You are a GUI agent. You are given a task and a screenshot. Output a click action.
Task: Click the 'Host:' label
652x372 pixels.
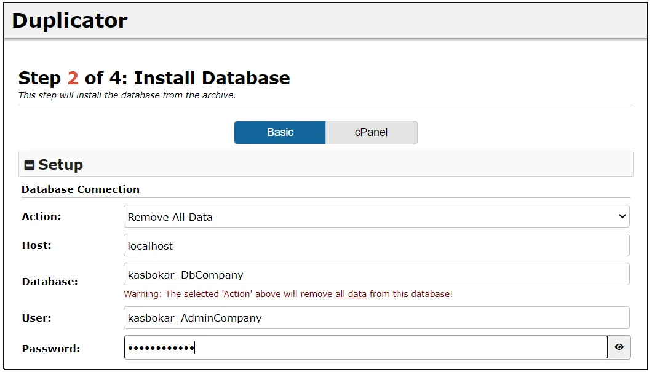36,246
